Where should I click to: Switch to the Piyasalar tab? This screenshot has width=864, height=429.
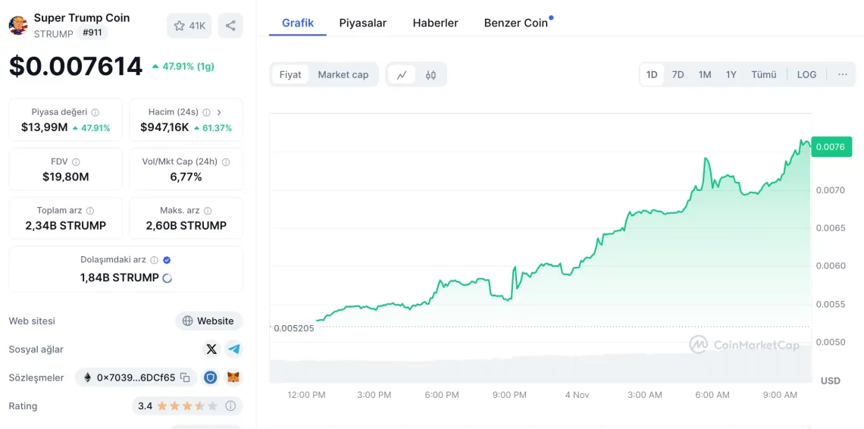[x=362, y=23]
